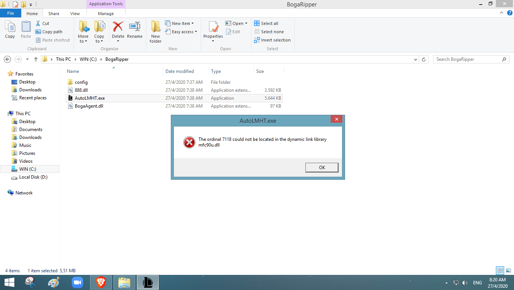Open the Windows Start button
Screen dimensions: 514x290
click(x=9, y=282)
